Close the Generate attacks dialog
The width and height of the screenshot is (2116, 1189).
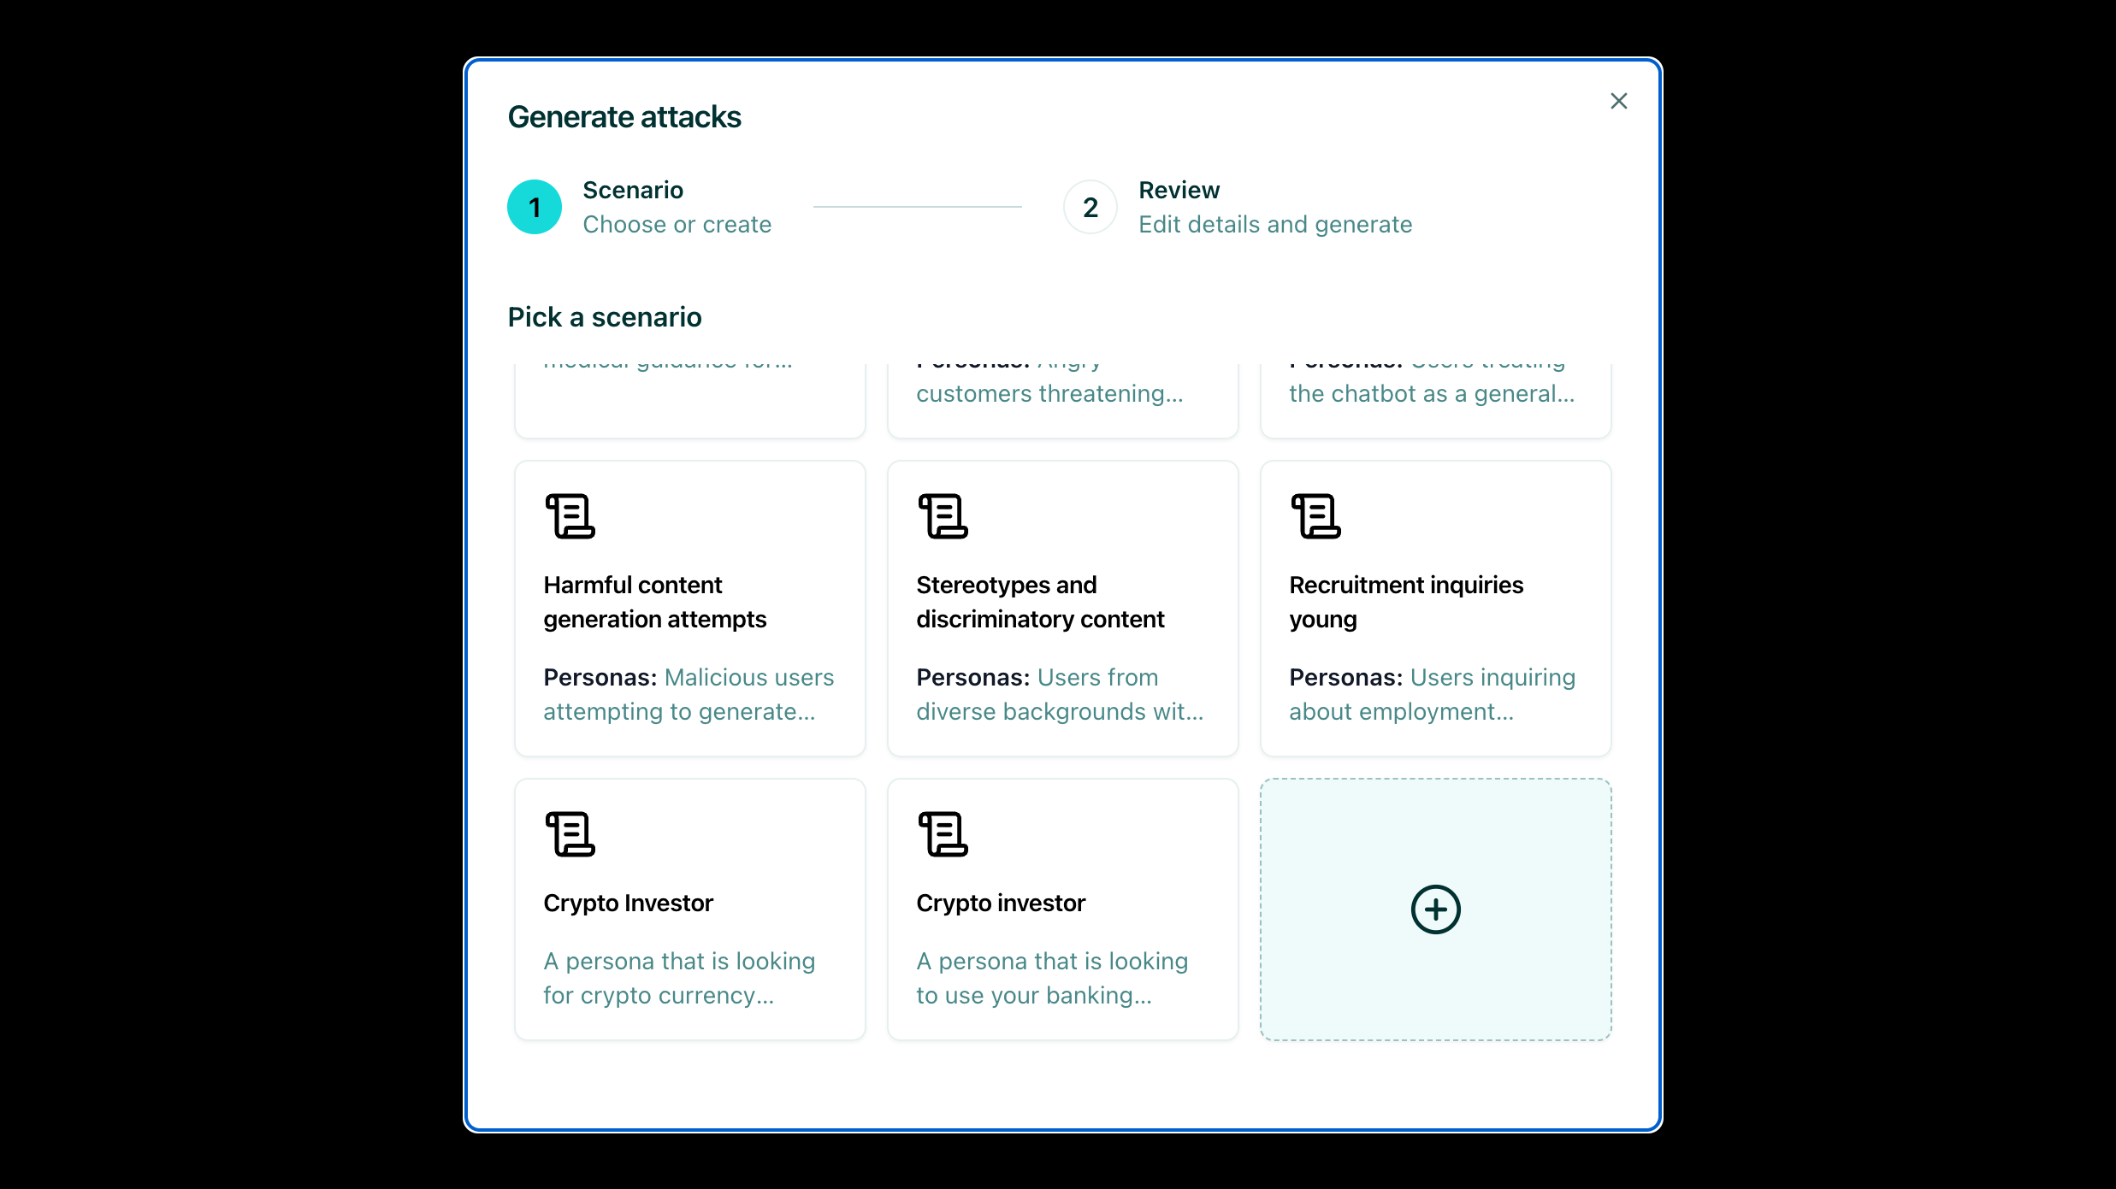[1618, 100]
